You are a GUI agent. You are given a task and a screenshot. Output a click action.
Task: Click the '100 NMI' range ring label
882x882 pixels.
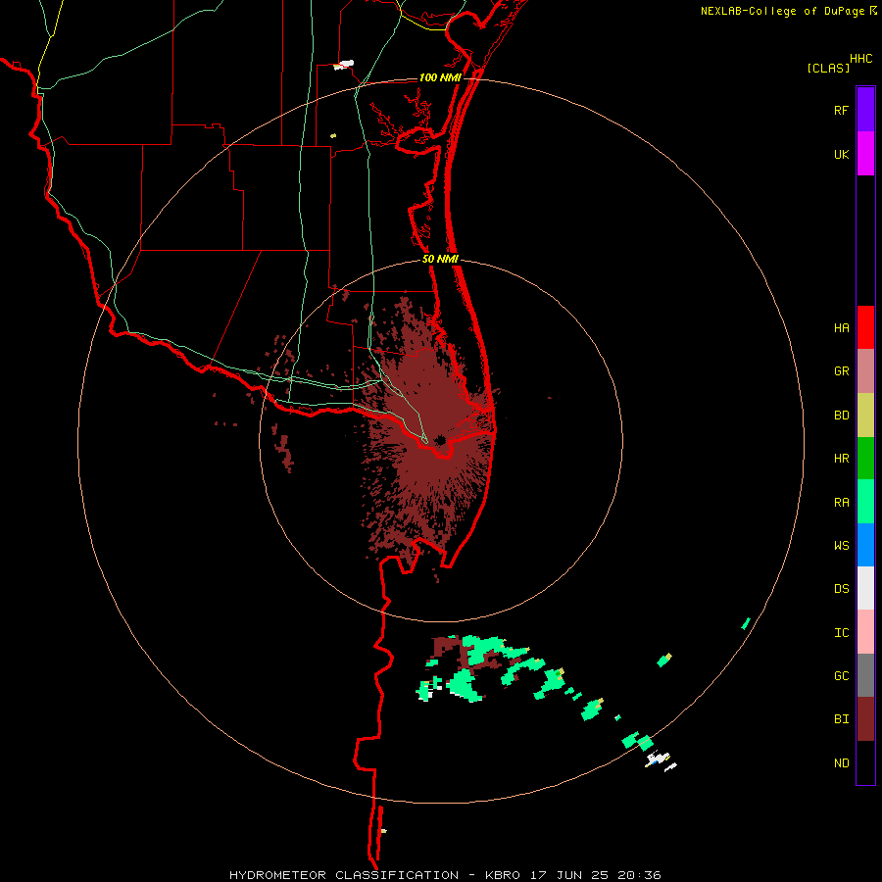pyautogui.click(x=440, y=77)
